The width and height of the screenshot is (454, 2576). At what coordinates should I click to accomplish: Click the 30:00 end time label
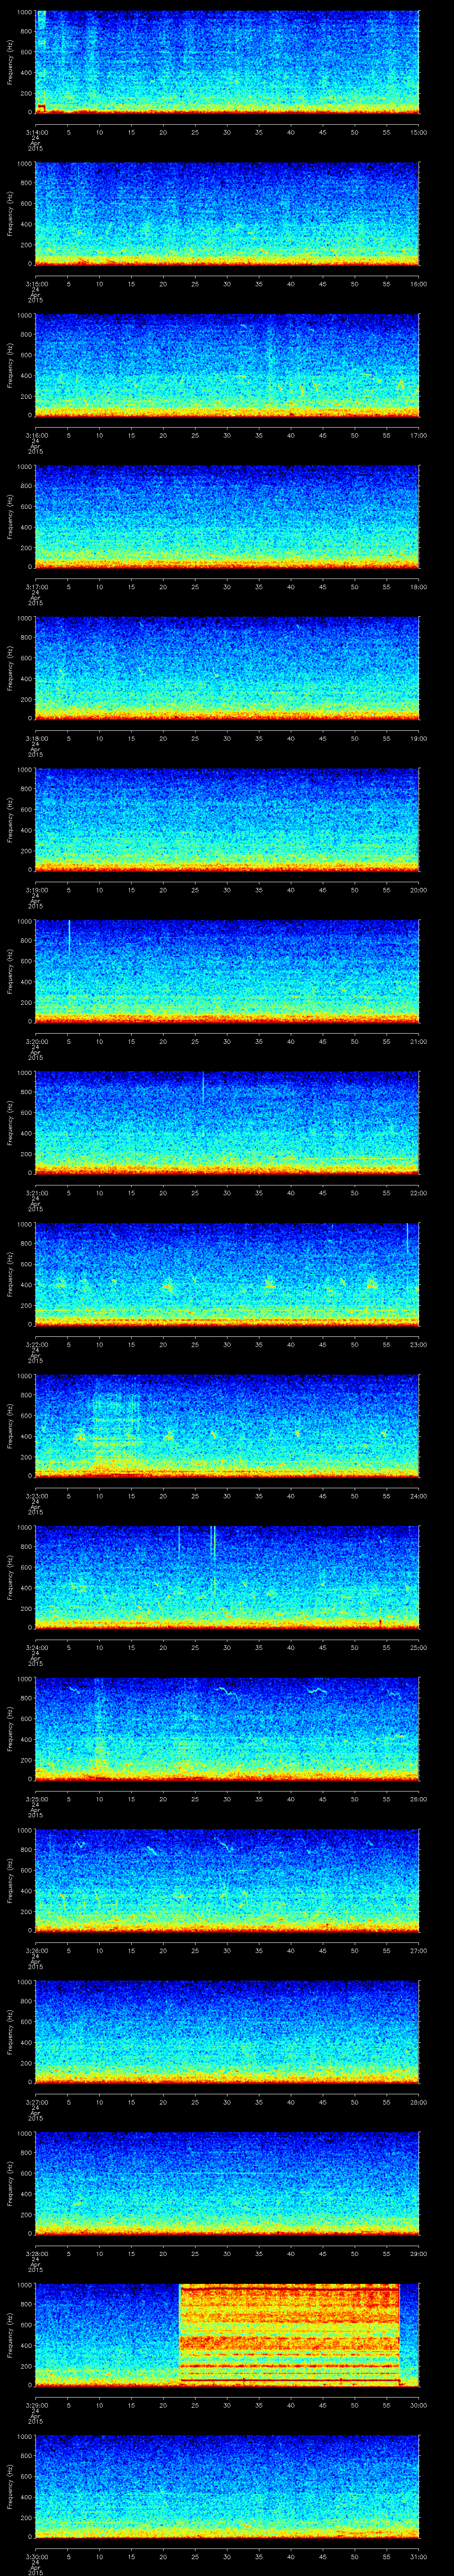[x=418, y=2405]
